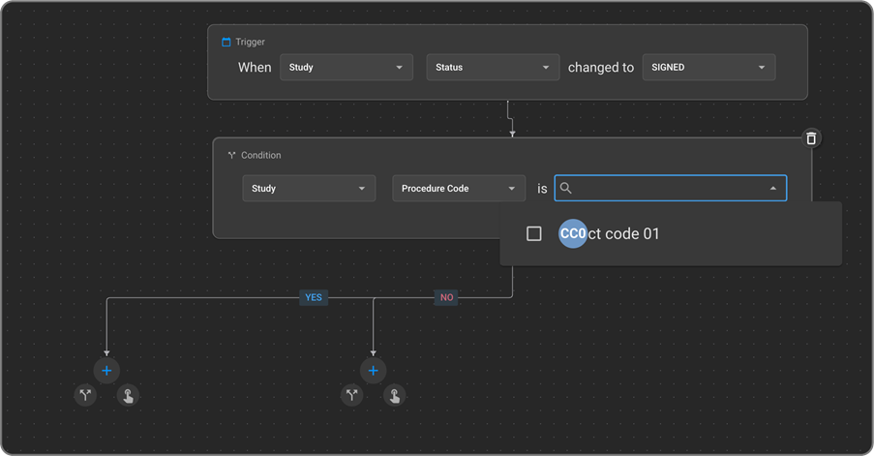The image size is (874, 456).
Task: Click the calendar icon beside the Trigger label
Action: [x=226, y=43]
